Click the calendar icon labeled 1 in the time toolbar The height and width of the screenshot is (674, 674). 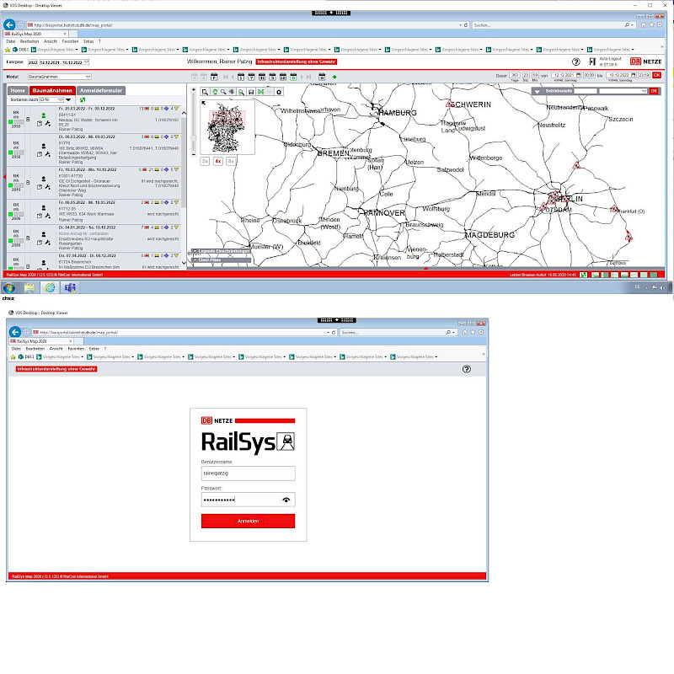click(241, 77)
